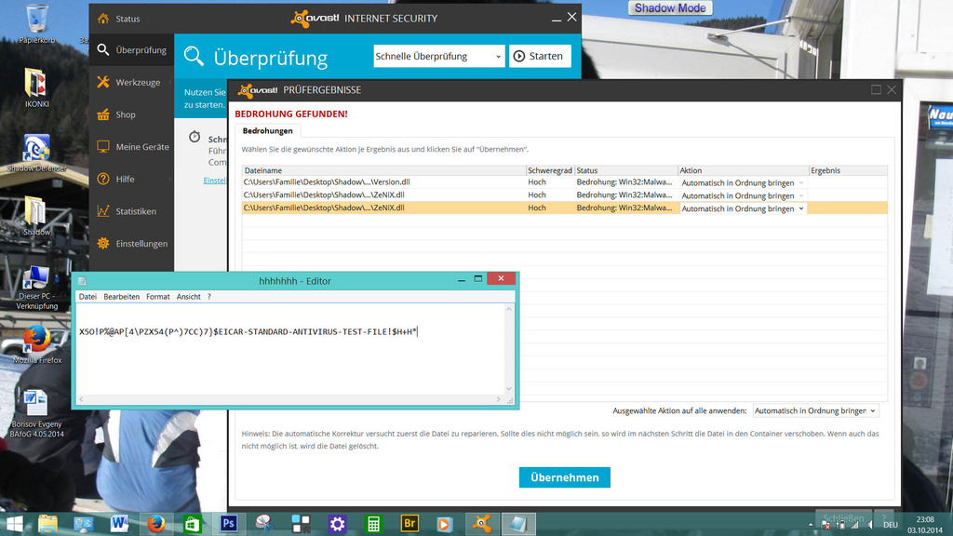Click the Schweregrad column header
The width and height of the screenshot is (953, 536).
tap(550, 171)
